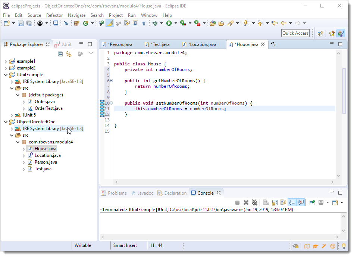Click the editor horizontal scrollbar right arrow
This screenshot has width=354, height=257.
(x=332, y=182)
